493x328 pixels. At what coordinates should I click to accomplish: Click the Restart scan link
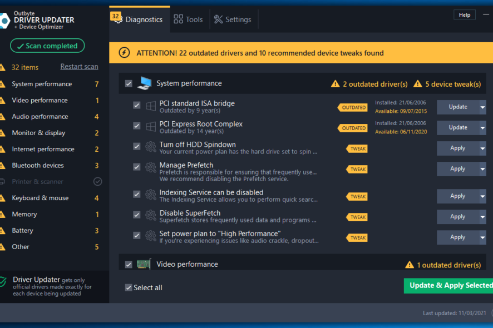[79, 67]
